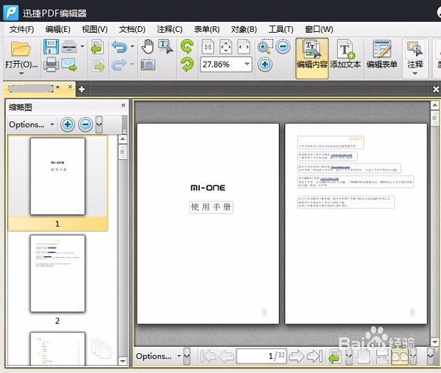Take a snapshot with camera icon
Viewport: 441px width, 373px height.
pyautogui.click(x=148, y=65)
